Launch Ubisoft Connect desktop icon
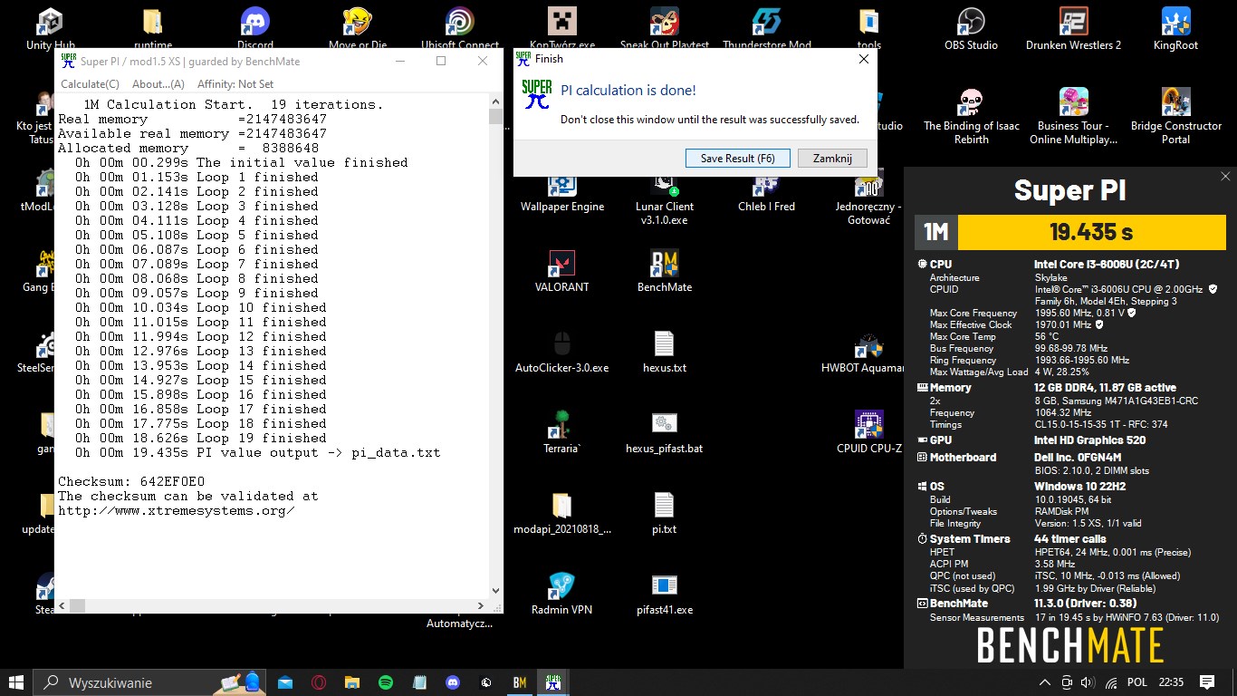Image resolution: width=1237 pixels, height=696 pixels. (460, 27)
